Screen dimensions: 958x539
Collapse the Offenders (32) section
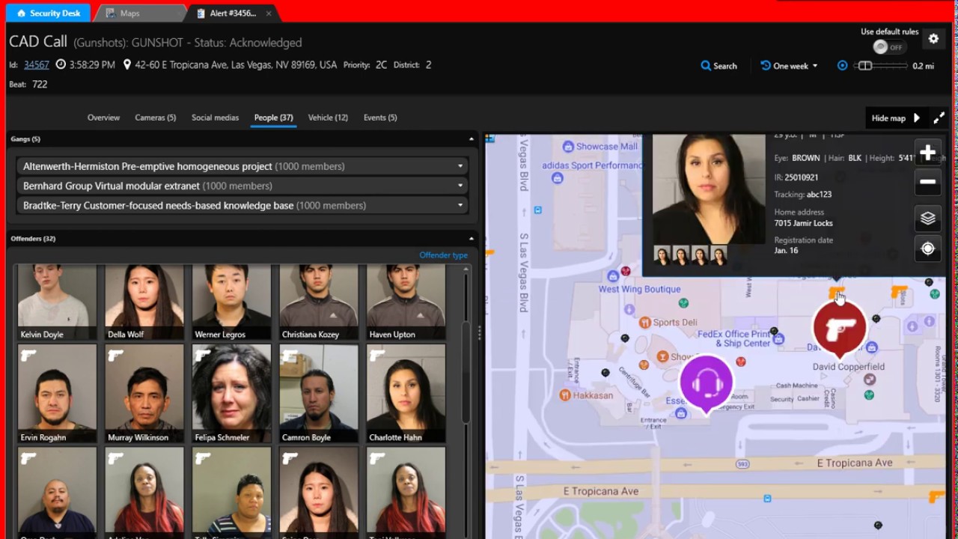point(471,239)
